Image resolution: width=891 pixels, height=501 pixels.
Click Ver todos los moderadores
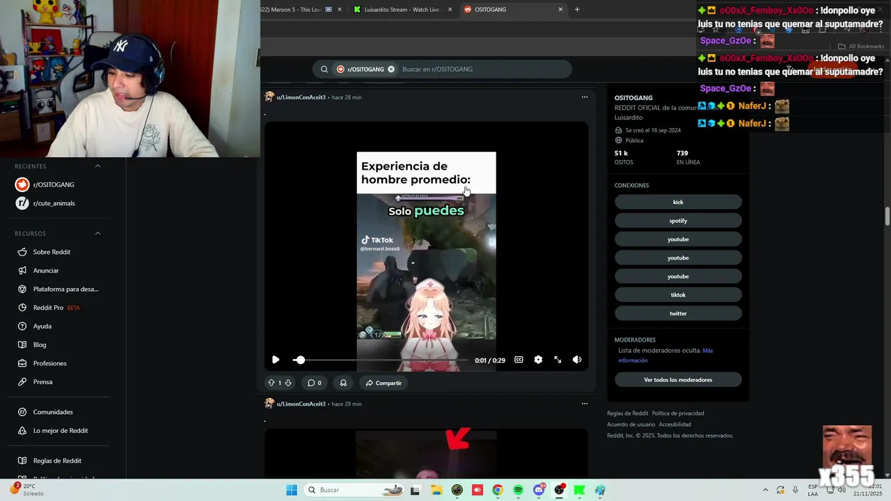(678, 380)
